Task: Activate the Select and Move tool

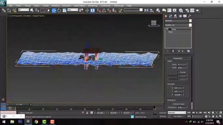Action: point(54,10)
